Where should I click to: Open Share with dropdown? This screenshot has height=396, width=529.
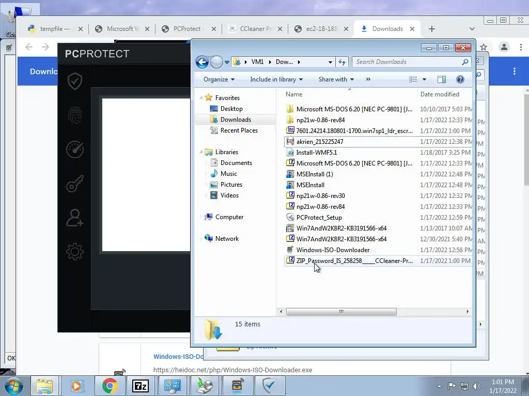(336, 79)
